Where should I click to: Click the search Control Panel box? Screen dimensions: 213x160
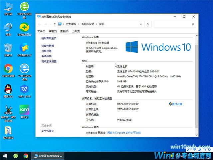[x=175, y=24]
